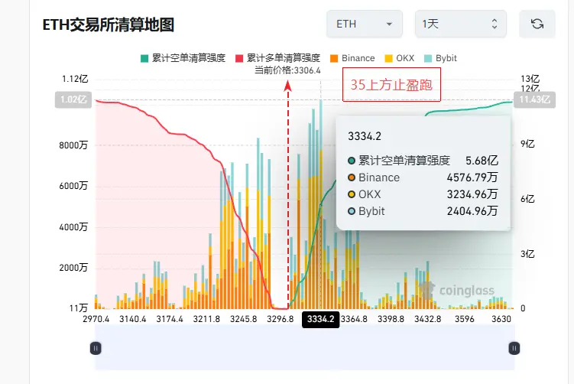Click the 3432.8 x-axis label
Screen dimensions: 574x384
[x=427, y=319]
